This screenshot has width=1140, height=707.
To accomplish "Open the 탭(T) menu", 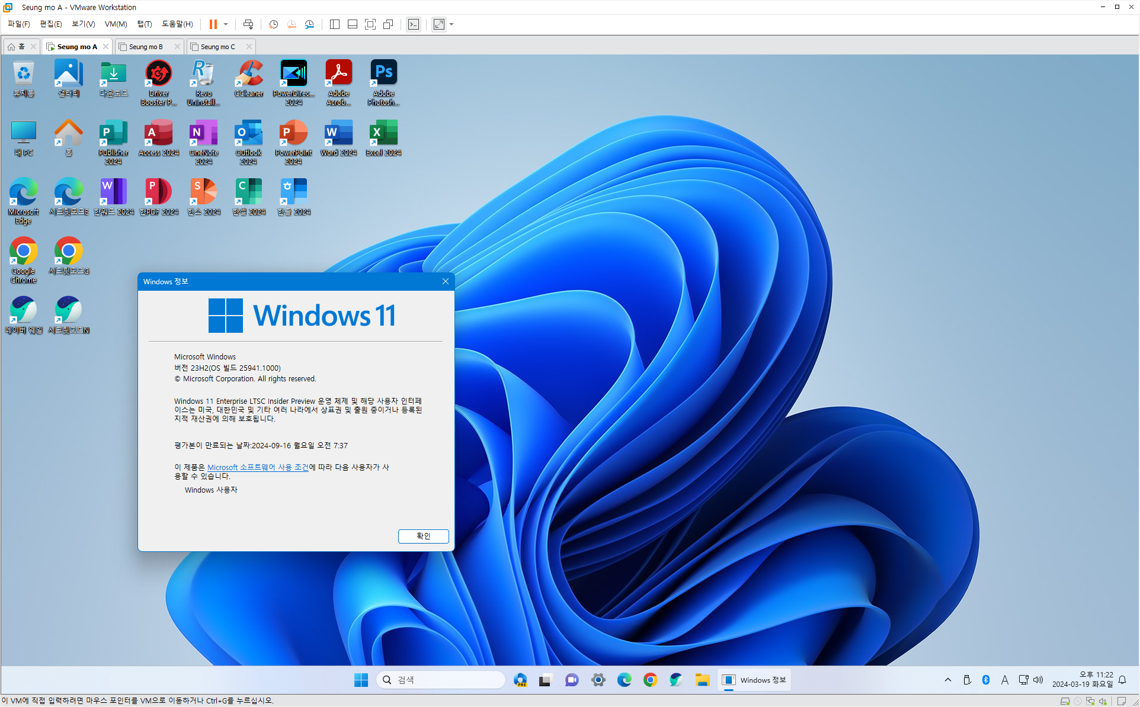I will (x=145, y=24).
